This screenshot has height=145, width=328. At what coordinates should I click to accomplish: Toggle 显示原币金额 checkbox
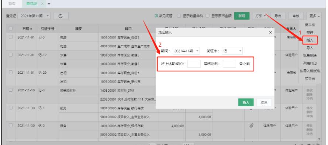tap(207, 16)
